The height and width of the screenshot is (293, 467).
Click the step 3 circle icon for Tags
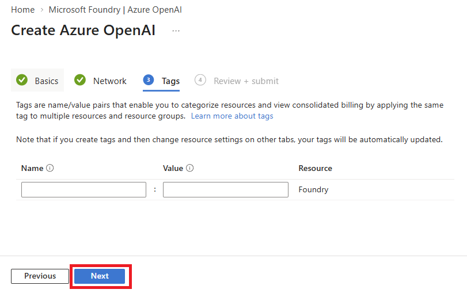click(x=149, y=80)
